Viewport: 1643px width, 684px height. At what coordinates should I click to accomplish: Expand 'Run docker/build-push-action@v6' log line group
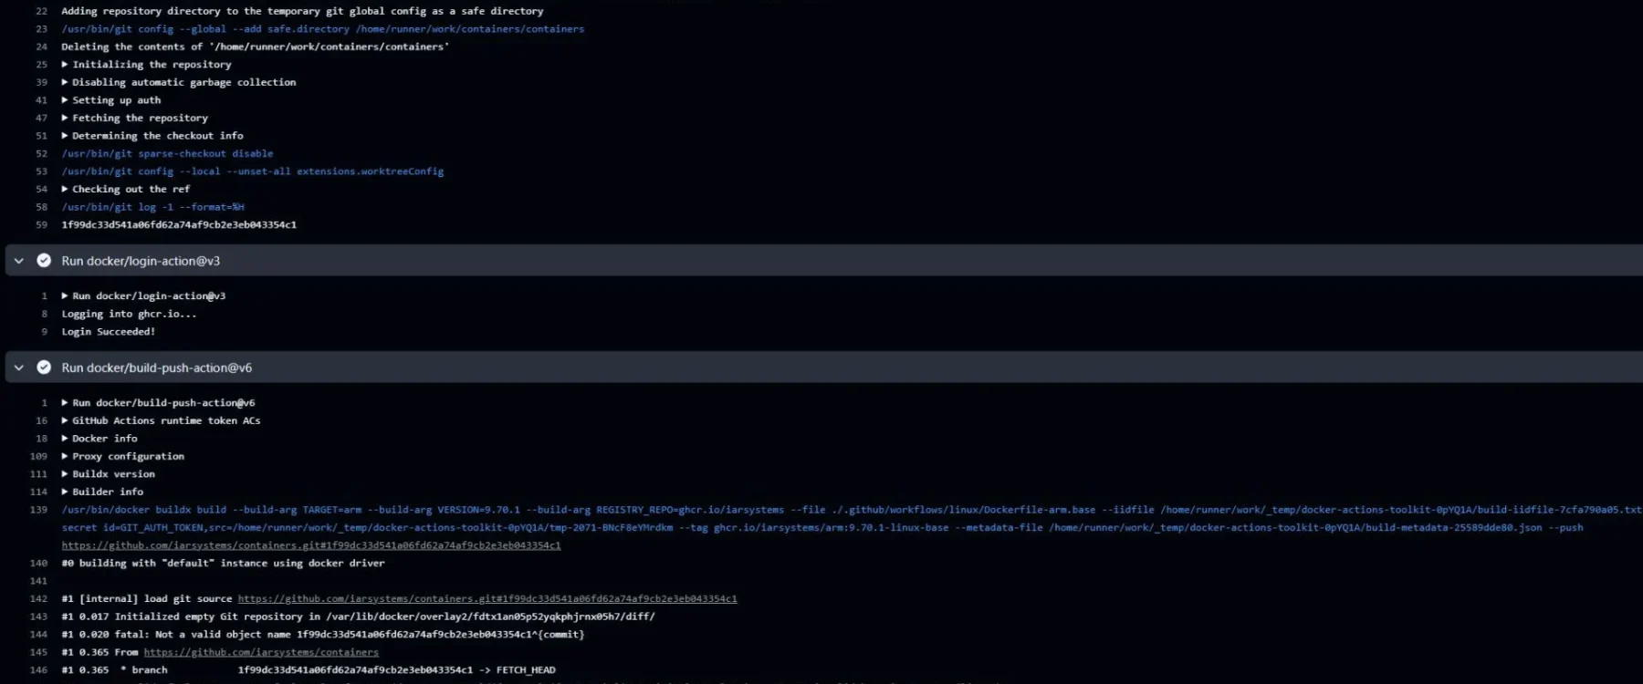[x=65, y=402]
